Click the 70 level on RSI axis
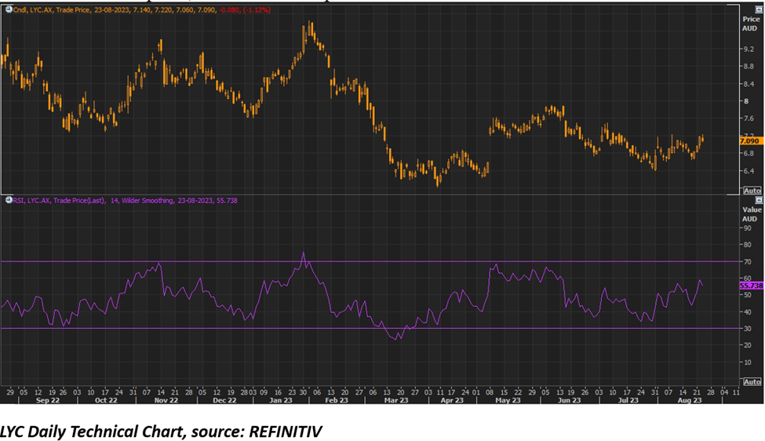The image size is (765, 441). [748, 262]
